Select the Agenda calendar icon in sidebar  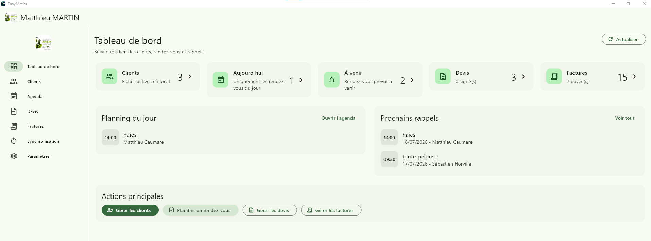pos(14,96)
